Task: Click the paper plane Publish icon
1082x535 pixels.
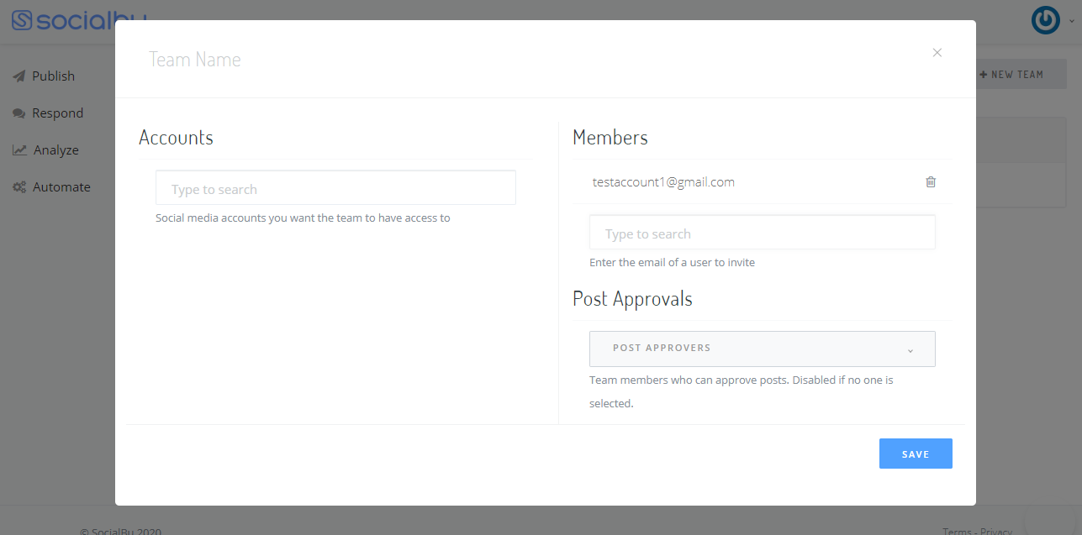Action: (x=18, y=76)
